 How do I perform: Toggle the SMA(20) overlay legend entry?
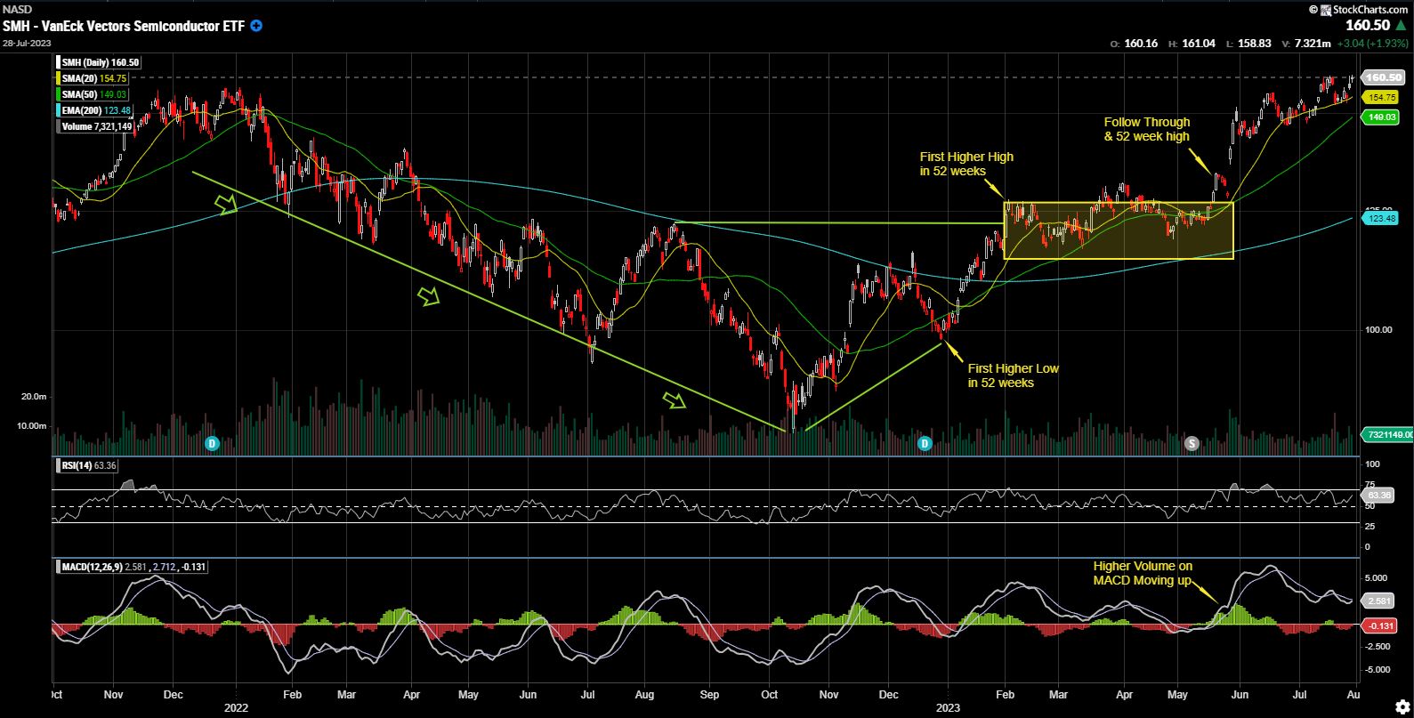pos(94,78)
